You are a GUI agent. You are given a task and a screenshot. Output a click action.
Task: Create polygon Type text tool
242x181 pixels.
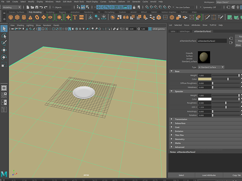tap(75, 17)
